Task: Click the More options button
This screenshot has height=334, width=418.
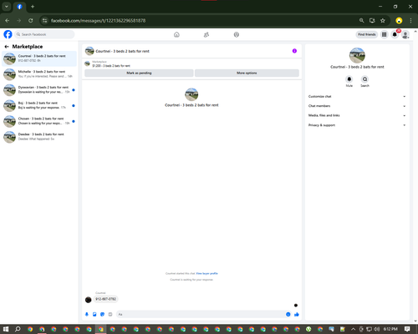Action: (x=247, y=73)
